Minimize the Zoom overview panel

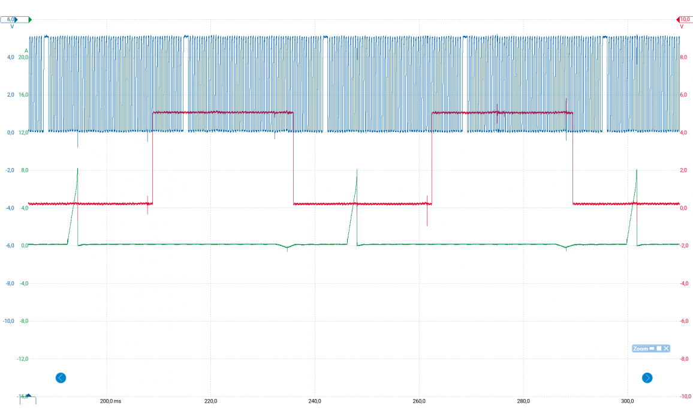[x=651, y=349]
